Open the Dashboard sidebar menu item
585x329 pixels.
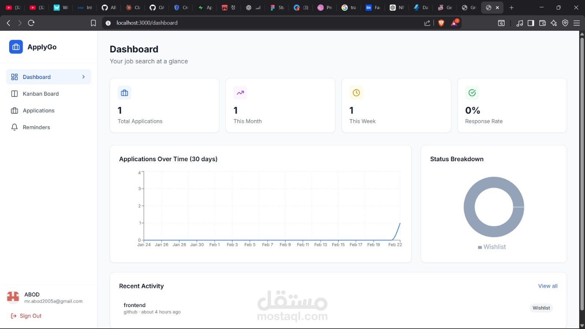coord(49,77)
